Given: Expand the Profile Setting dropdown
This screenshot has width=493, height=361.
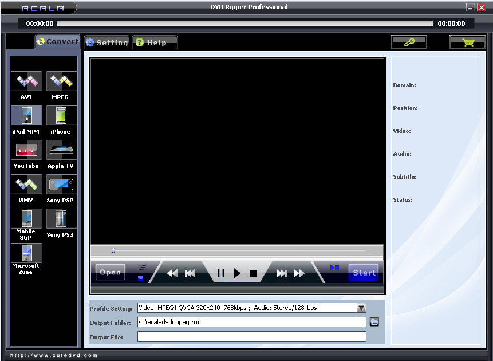Looking at the screenshot, I should [x=361, y=308].
